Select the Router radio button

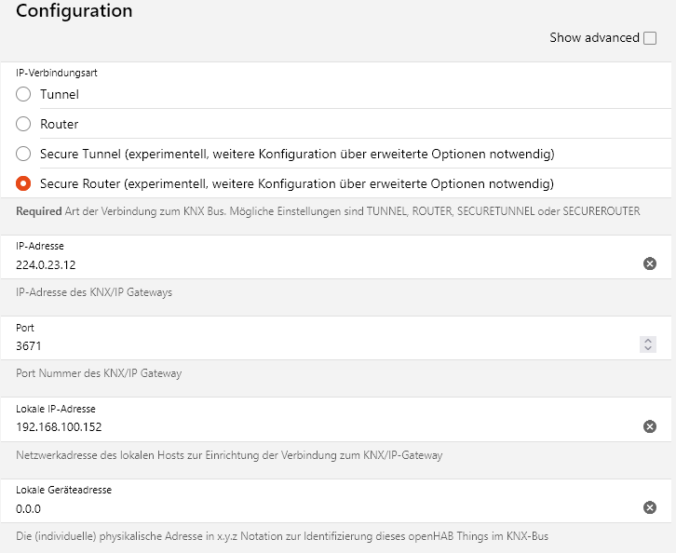24,124
